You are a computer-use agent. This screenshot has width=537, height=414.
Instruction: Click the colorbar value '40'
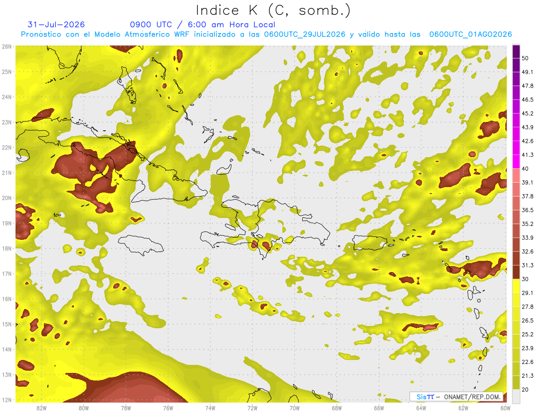click(526, 169)
